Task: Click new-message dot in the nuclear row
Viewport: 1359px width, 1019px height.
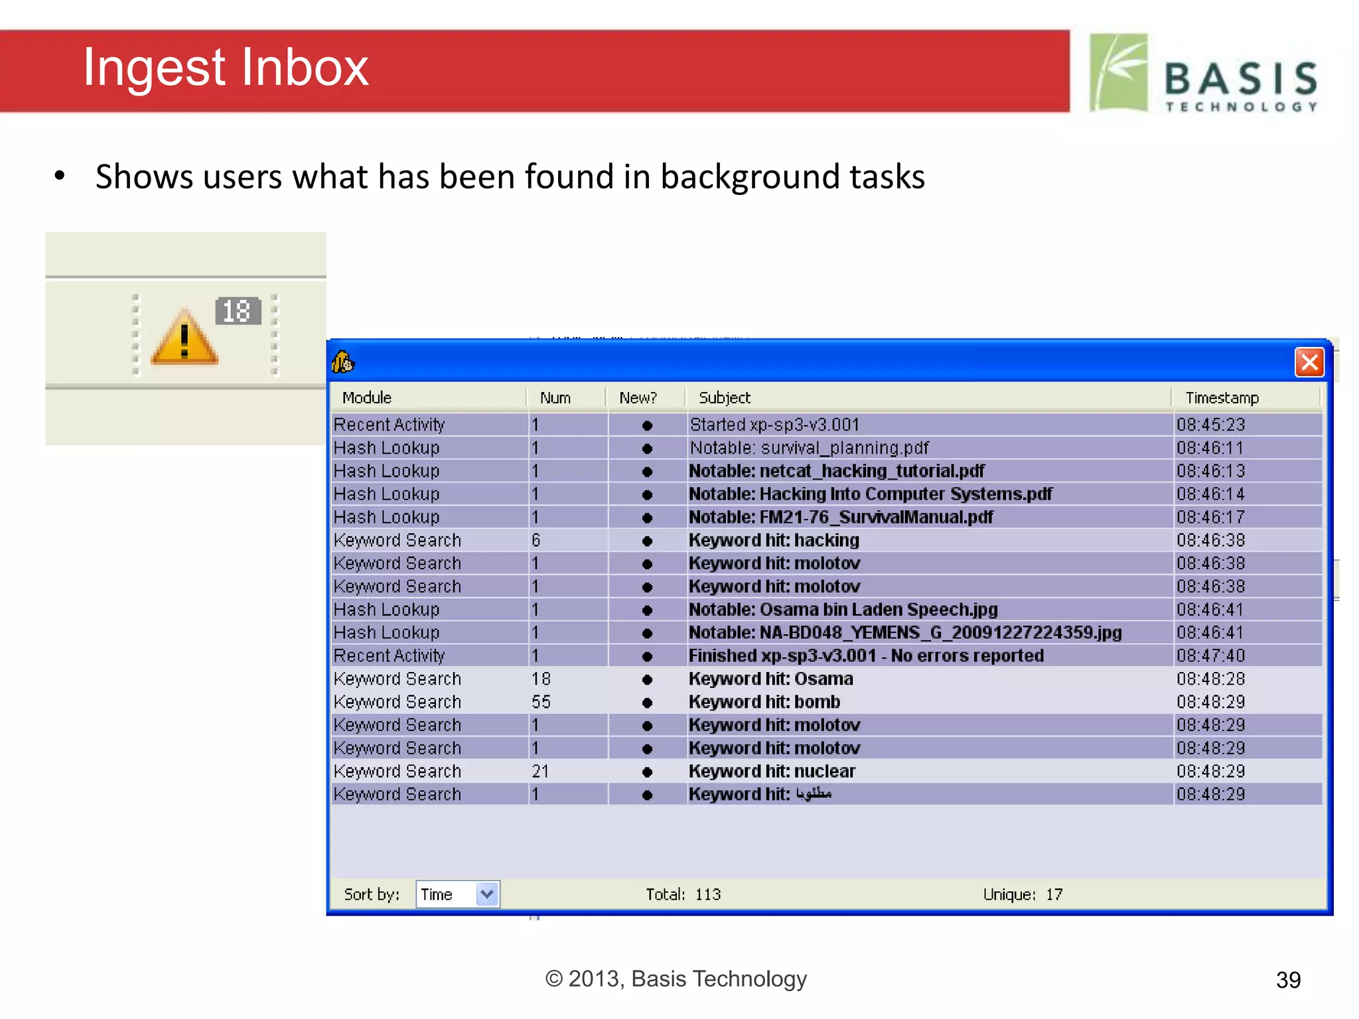Action: [x=648, y=772]
